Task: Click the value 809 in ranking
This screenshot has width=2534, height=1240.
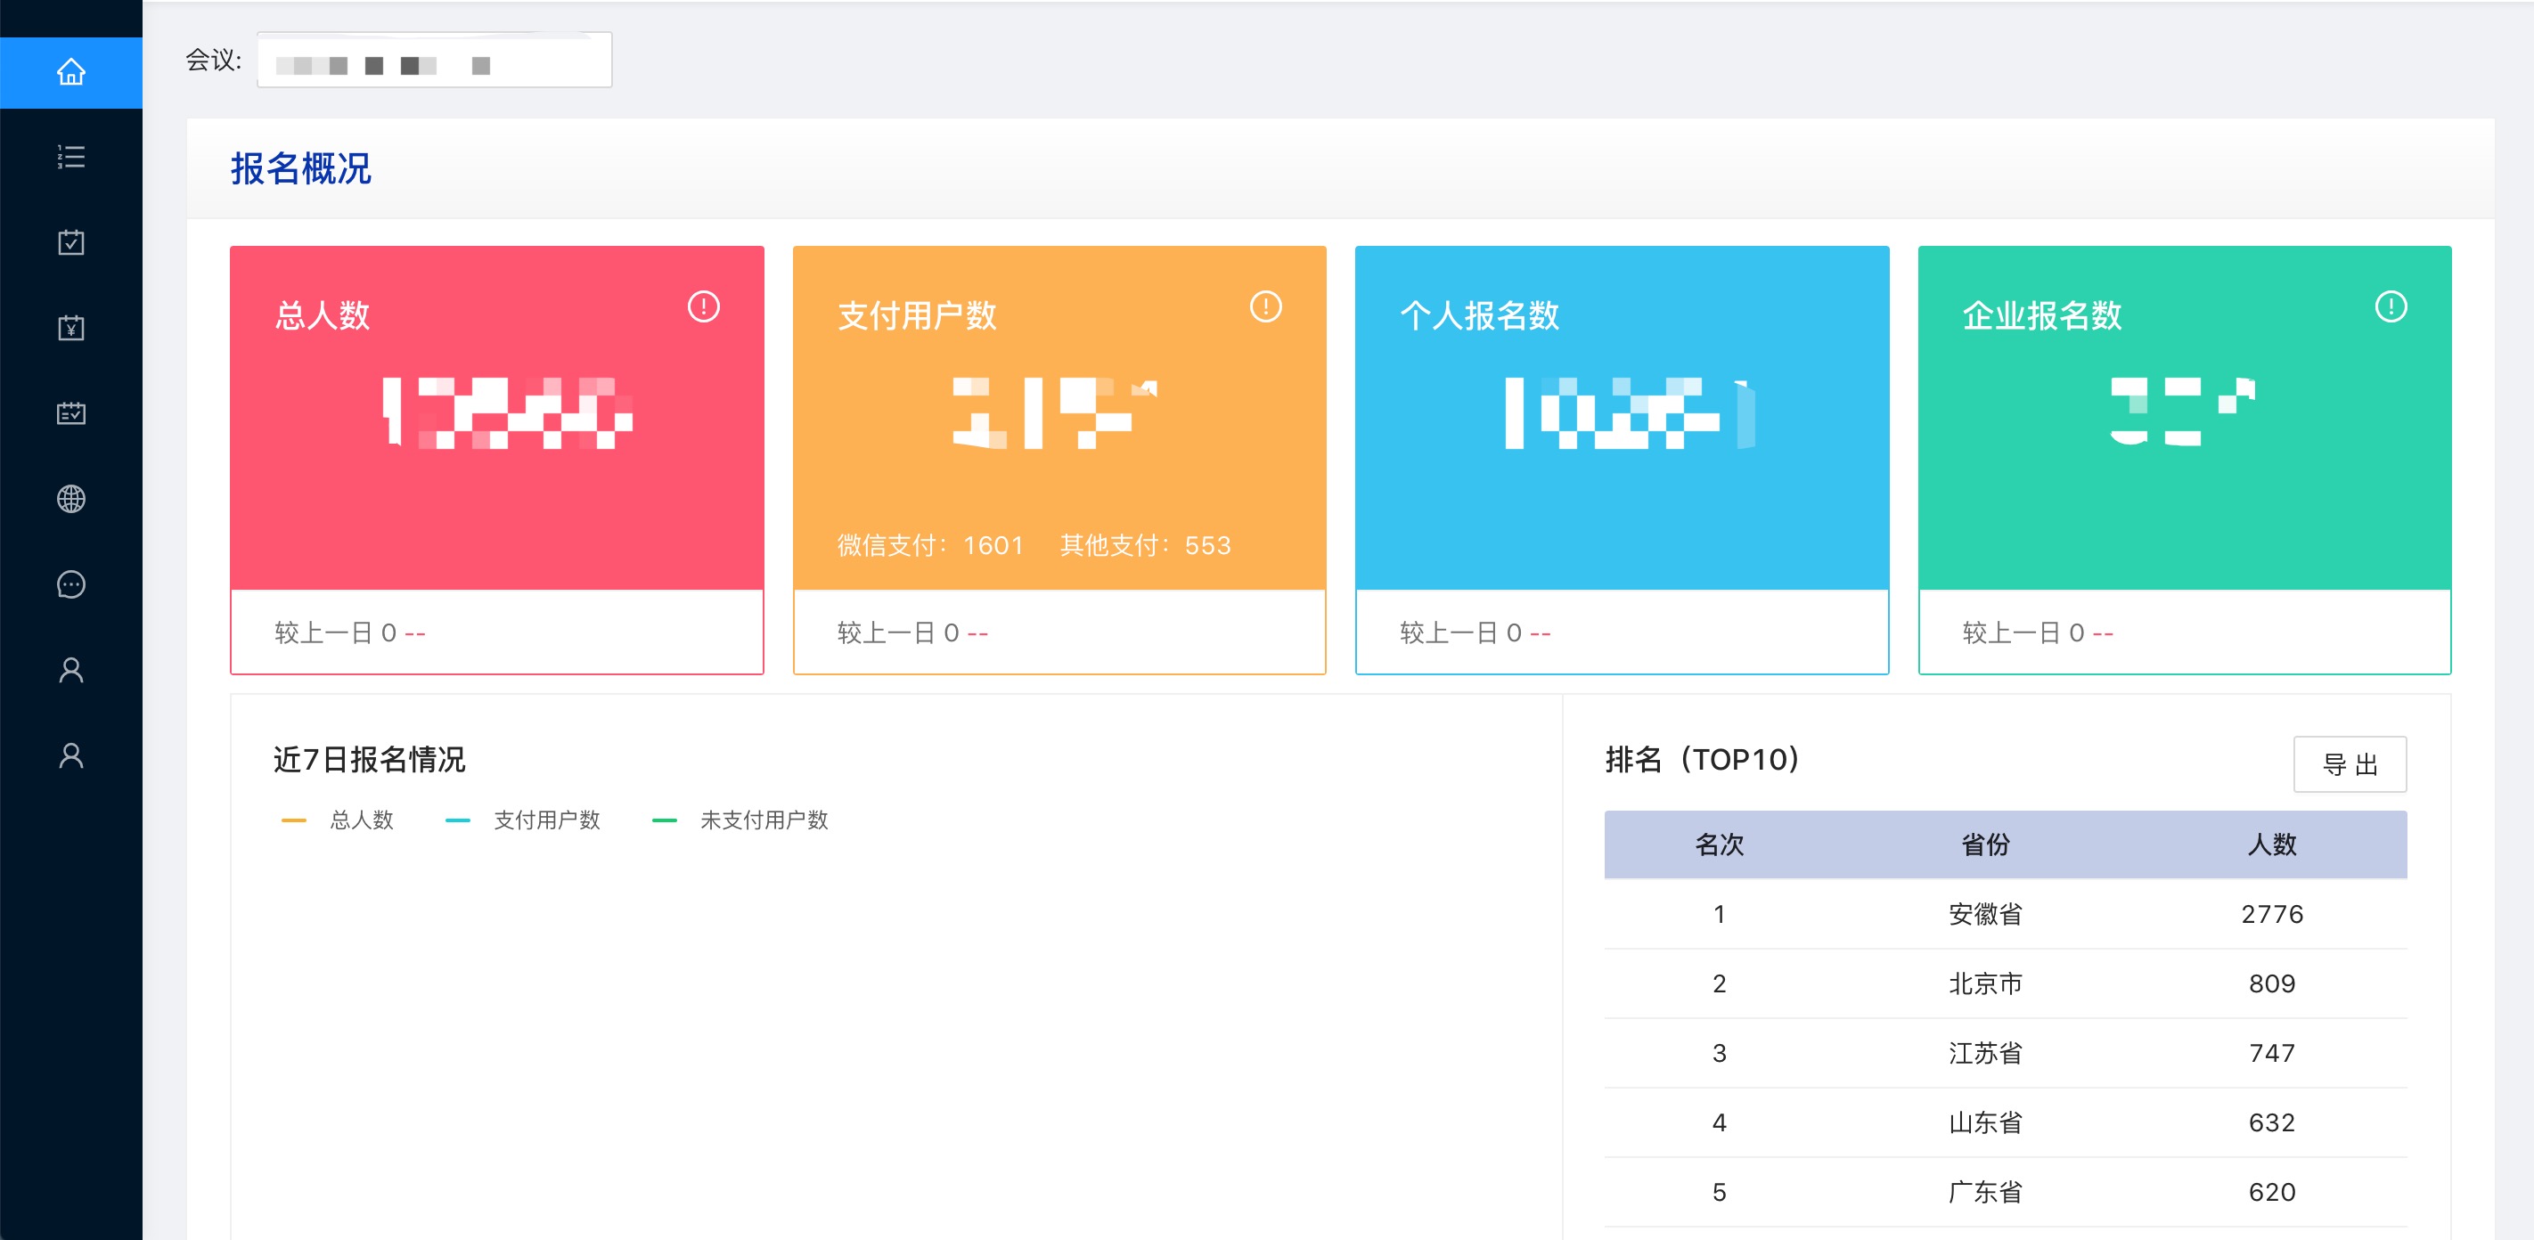Action: [x=2272, y=984]
